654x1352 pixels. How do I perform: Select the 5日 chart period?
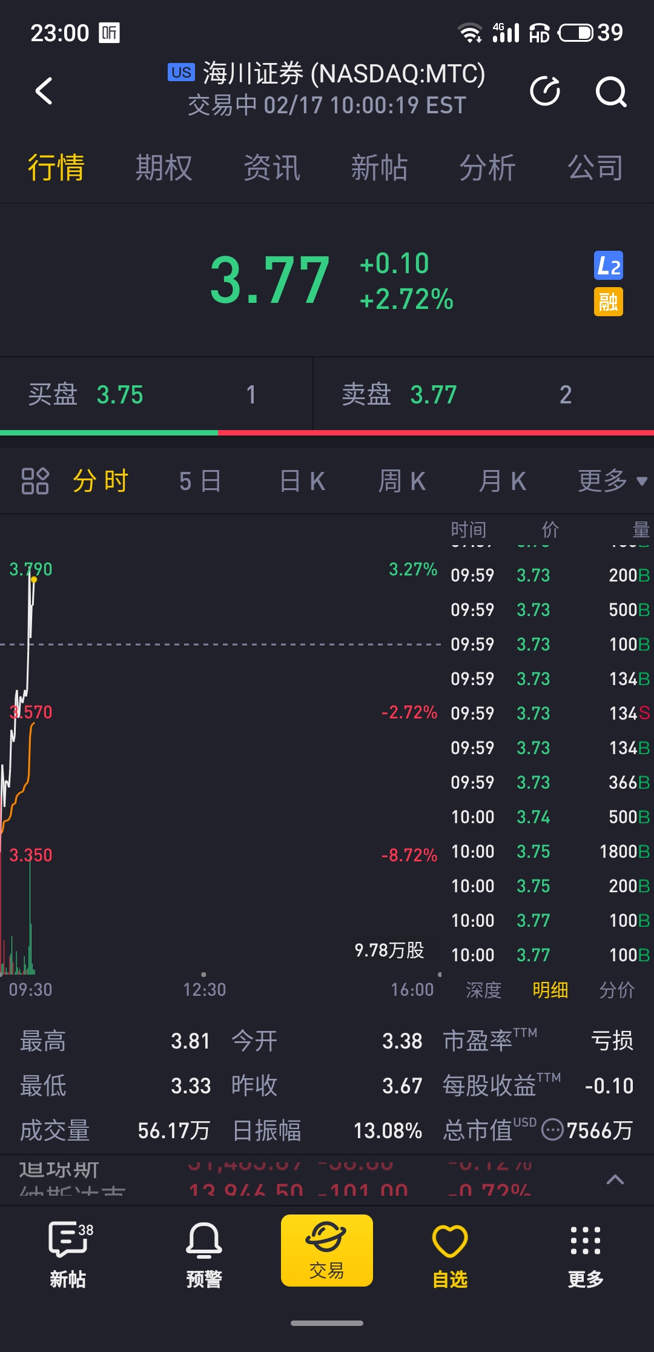pyautogui.click(x=200, y=481)
